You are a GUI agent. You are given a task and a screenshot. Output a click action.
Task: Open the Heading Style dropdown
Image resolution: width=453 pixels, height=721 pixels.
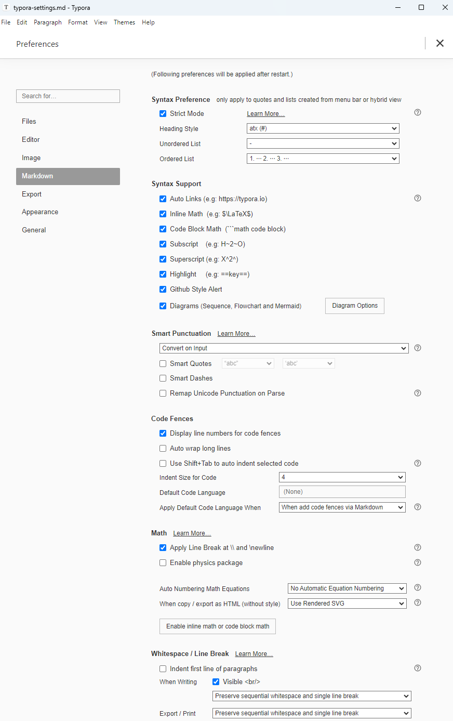click(x=323, y=128)
